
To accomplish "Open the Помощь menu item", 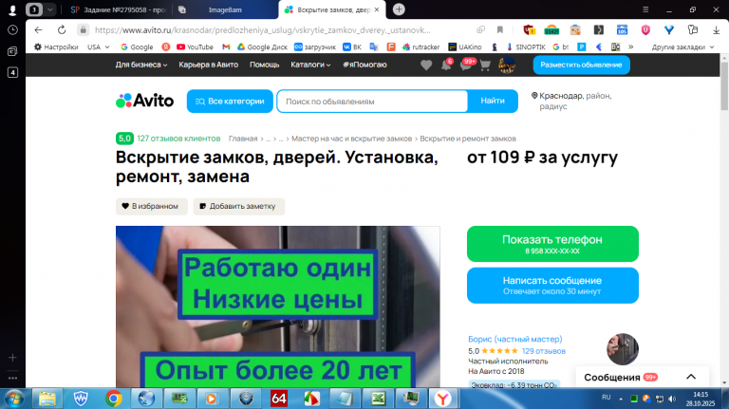I will tap(264, 65).
